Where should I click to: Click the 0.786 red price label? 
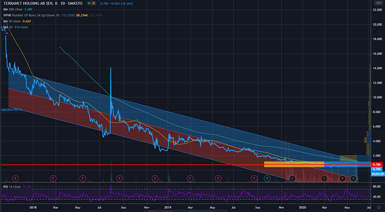(377, 165)
